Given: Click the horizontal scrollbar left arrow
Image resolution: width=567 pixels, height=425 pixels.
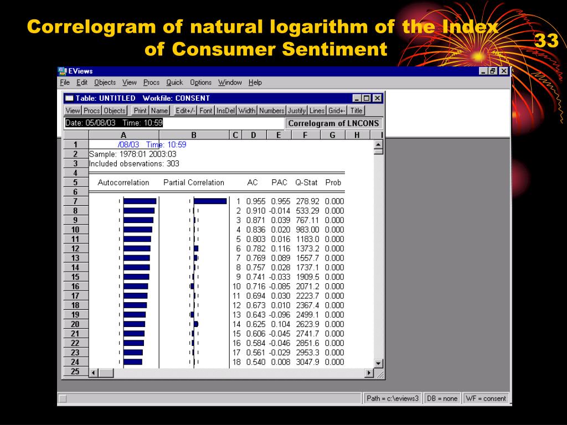Looking at the screenshot, I should [x=94, y=373].
